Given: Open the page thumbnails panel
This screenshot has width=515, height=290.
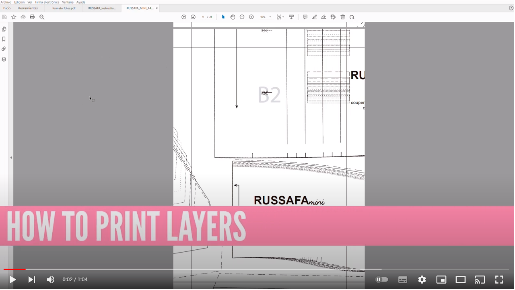Looking at the screenshot, I should pos(4,29).
